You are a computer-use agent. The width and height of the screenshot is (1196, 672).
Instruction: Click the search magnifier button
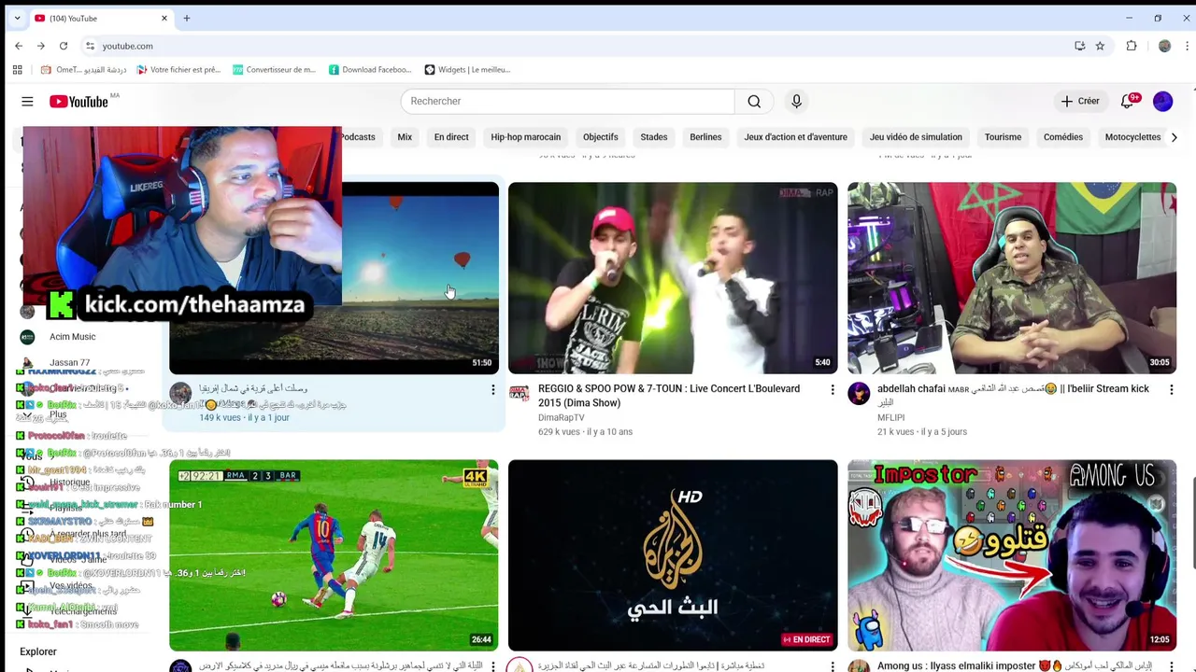tap(754, 101)
